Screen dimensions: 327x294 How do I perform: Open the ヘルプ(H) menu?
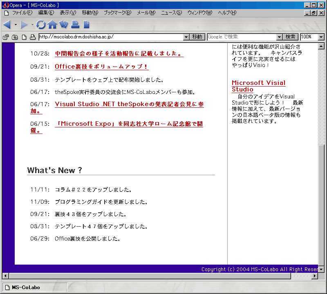(x=227, y=13)
